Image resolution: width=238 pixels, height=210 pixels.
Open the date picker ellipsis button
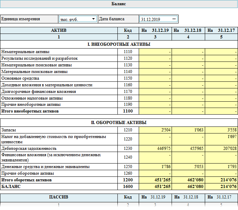[174, 19]
